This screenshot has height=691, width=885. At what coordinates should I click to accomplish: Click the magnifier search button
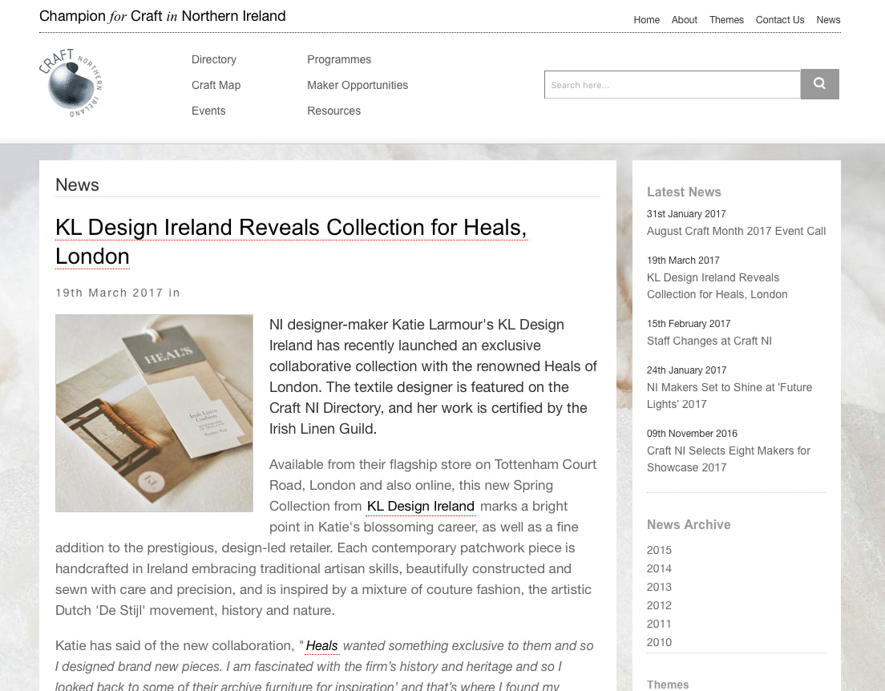pyautogui.click(x=819, y=84)
